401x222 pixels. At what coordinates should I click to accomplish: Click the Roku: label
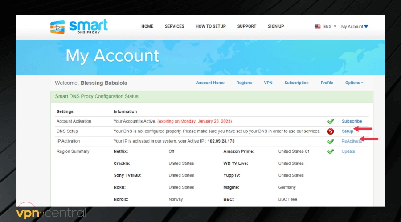tap(119, 187)
